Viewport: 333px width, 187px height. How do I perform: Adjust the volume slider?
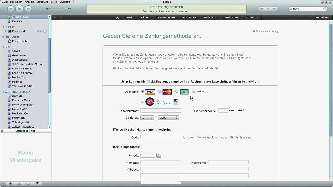pos(57,9)
